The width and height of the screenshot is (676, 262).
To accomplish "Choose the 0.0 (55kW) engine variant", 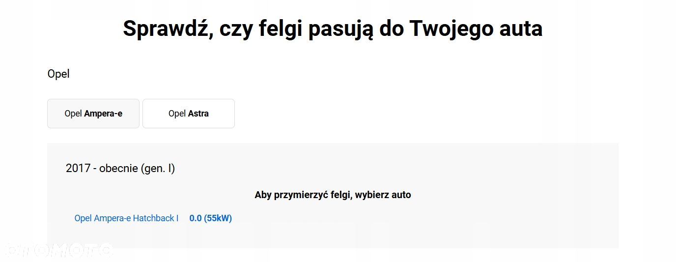I will pyautogui.click(x=210, y=218).
